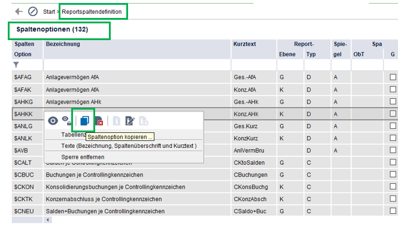Go back with the left arrow icon
The width and height of the screenshot is (398, 227).
point(19,11)
